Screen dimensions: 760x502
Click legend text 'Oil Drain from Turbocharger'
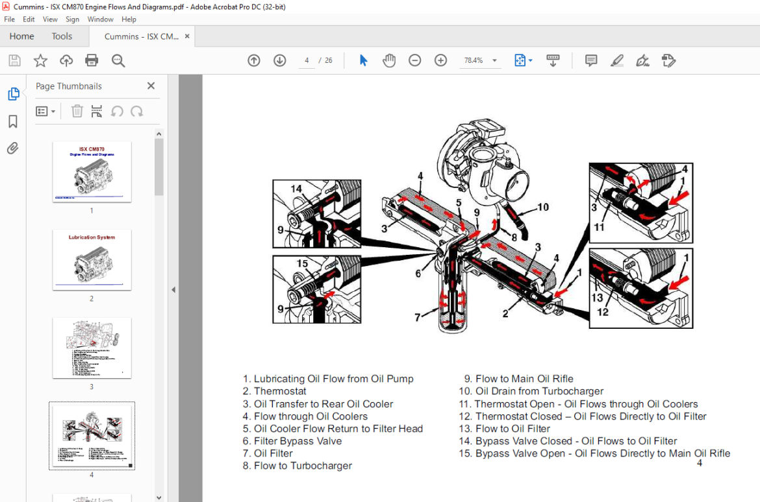coord(539,391)
